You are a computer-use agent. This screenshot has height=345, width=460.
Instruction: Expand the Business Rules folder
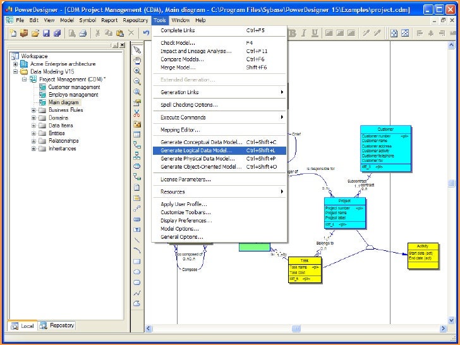(x=33, y=110)
